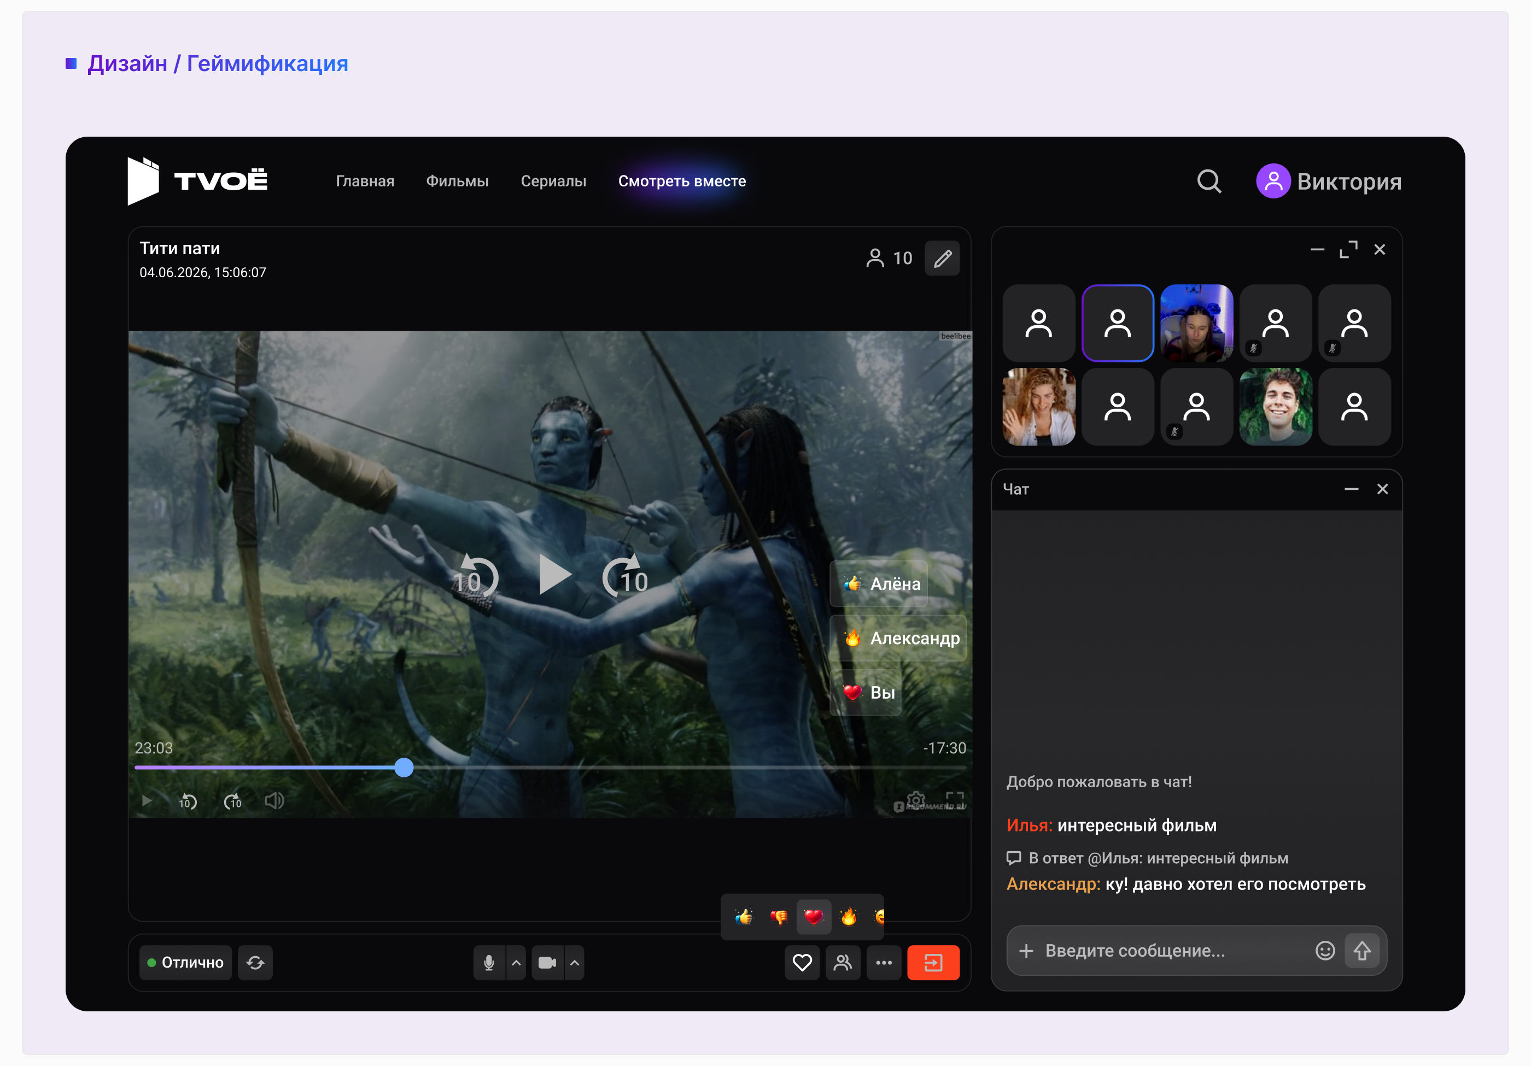
Task: Expand the participants video panel
Action: click(1348, 249)
